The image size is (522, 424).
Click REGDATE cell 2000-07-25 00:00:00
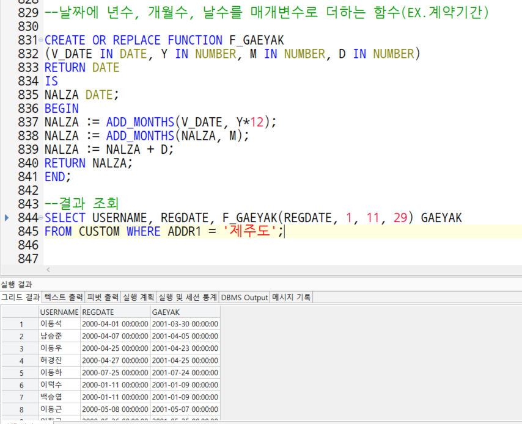tap(115, 373)
